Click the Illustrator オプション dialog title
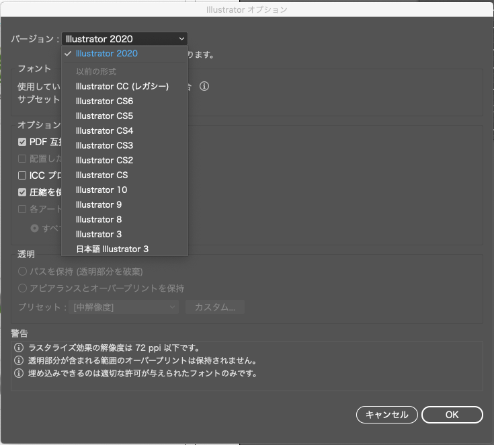This screenshot has width=494, height=445. (247, 10)
